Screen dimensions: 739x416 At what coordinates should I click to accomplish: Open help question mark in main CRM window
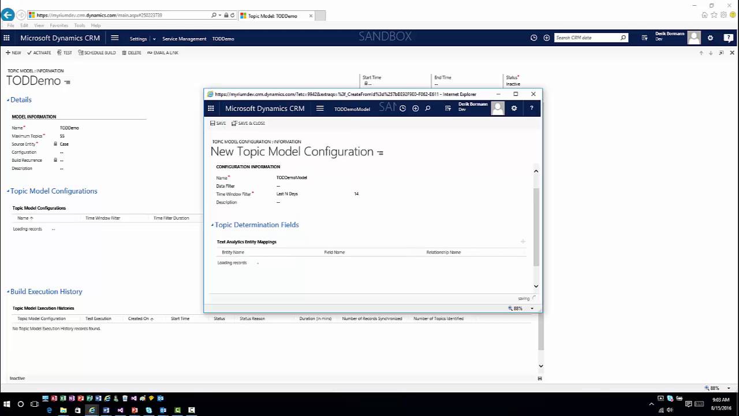coord(729,38)
